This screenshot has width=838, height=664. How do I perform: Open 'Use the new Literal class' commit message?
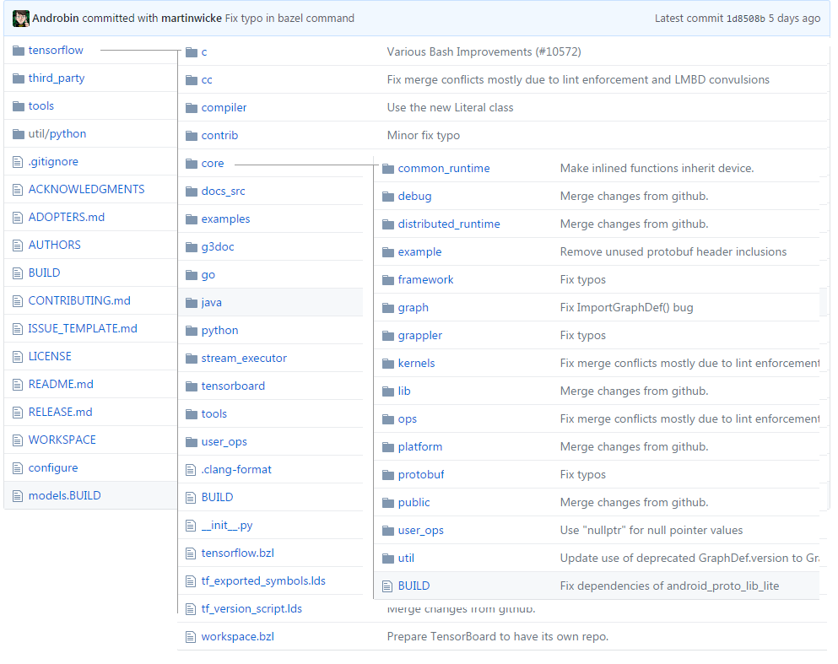pyautogui.click(x=450, y=108)
